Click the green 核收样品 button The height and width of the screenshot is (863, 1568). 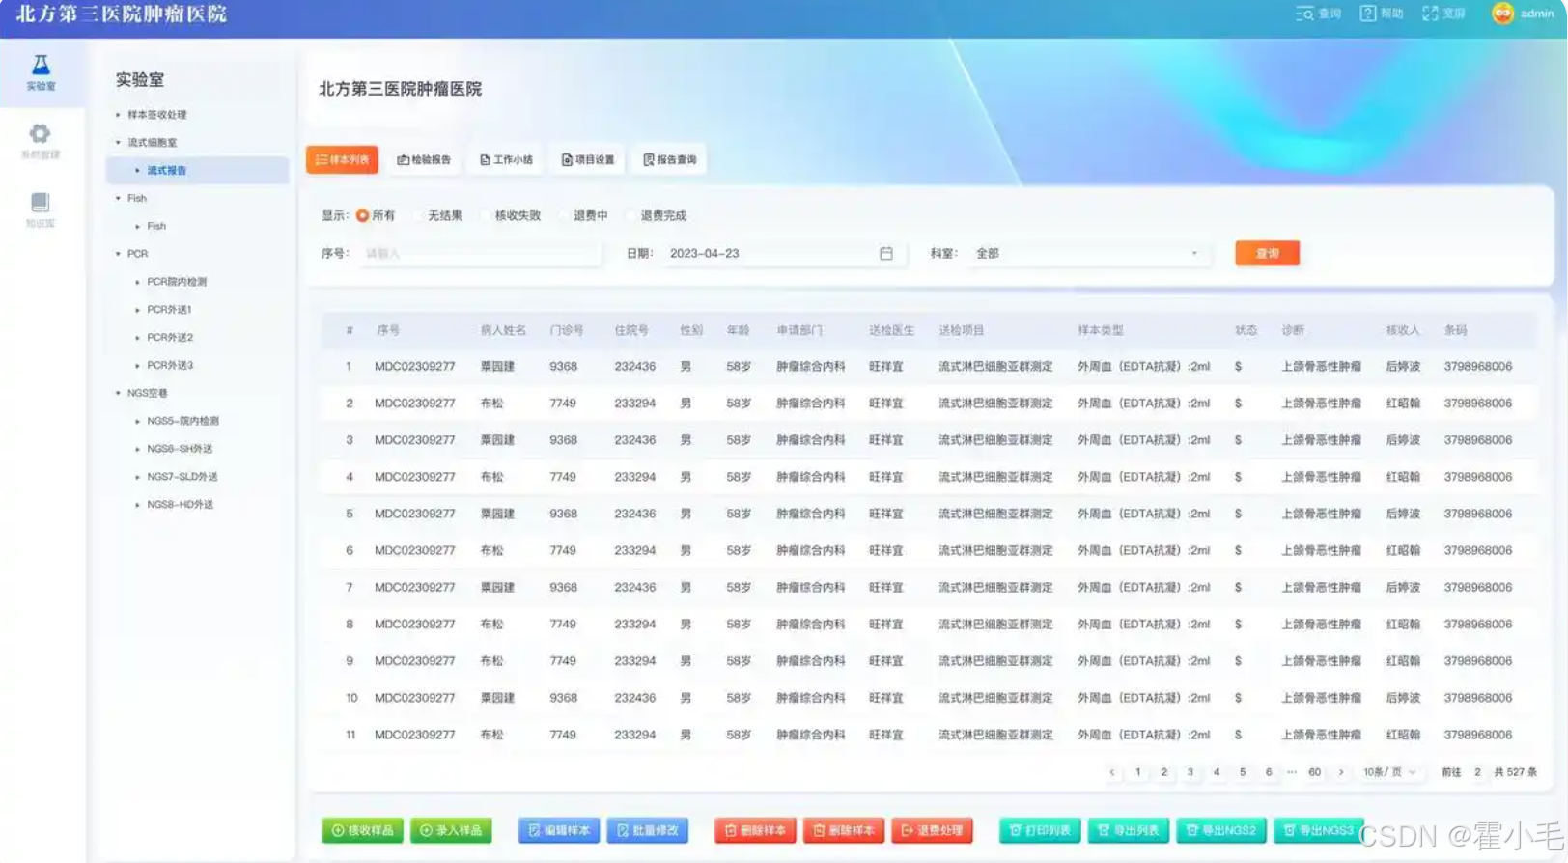click(x=362, y=830)
